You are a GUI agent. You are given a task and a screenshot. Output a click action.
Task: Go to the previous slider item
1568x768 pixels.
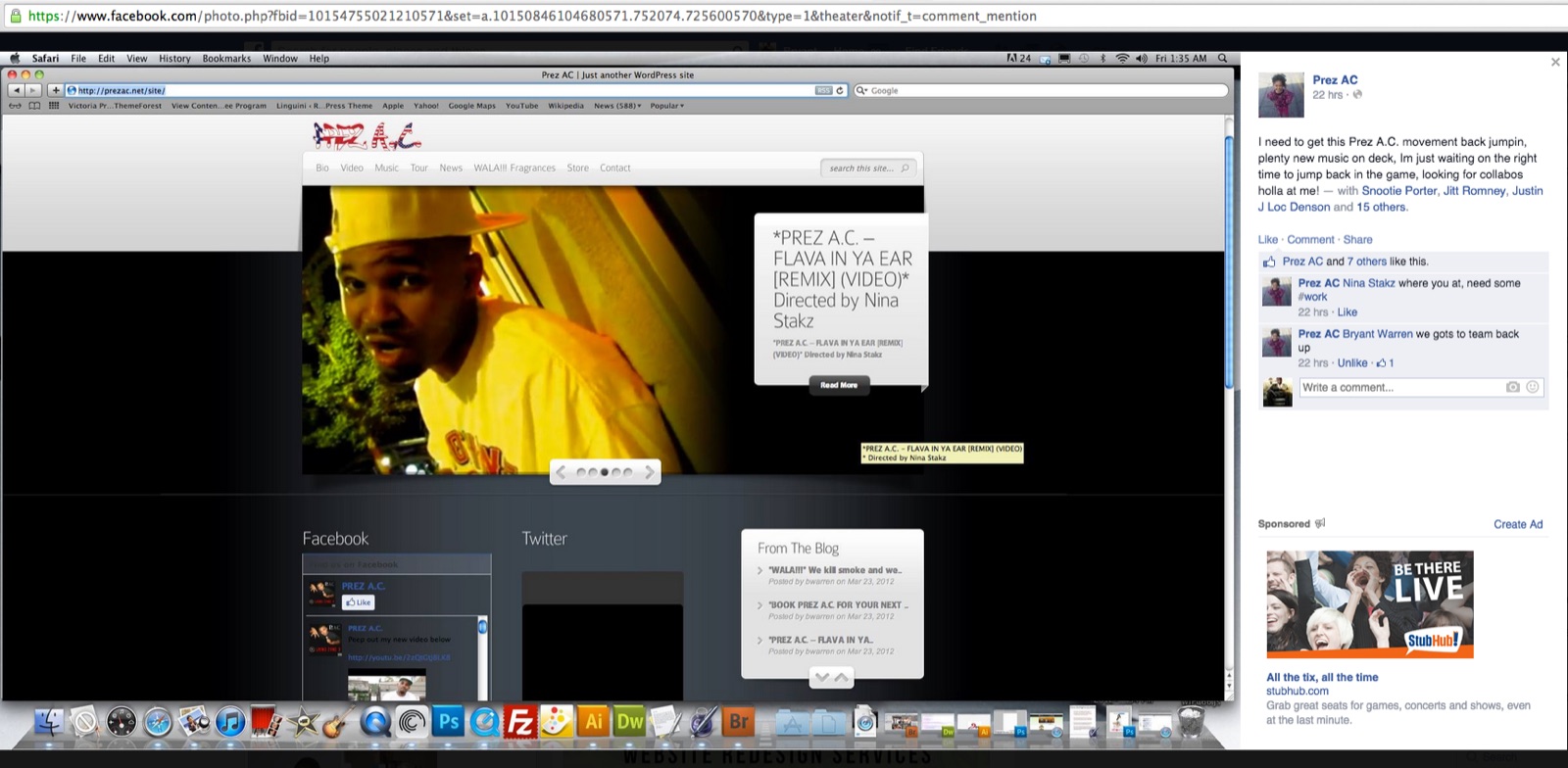[x=561, y=472]
